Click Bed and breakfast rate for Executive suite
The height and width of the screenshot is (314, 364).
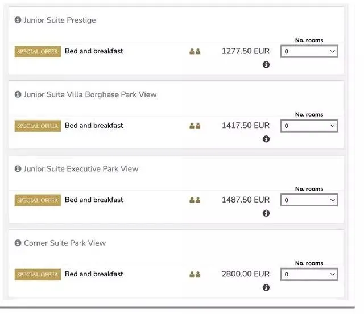click(x=94, y=200)
